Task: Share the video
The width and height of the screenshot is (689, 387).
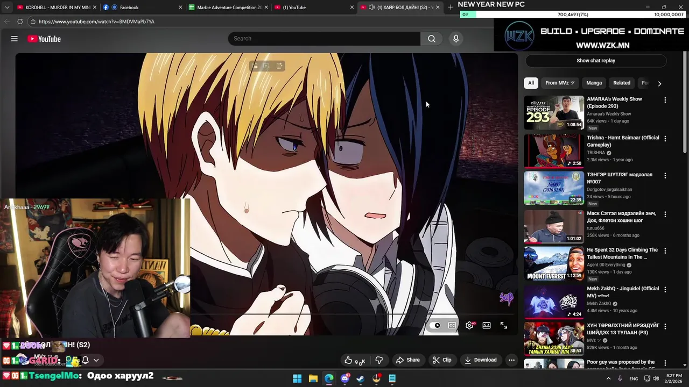Action: (x=407, y=360)
